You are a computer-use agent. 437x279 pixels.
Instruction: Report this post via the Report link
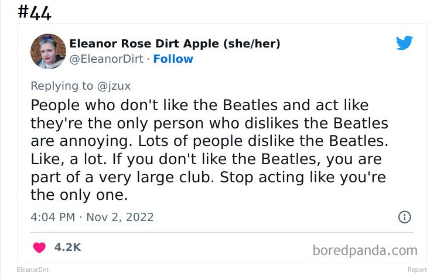point(417,270)
